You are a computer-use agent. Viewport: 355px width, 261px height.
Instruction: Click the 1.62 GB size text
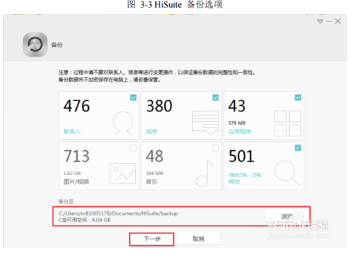[72, 173]
